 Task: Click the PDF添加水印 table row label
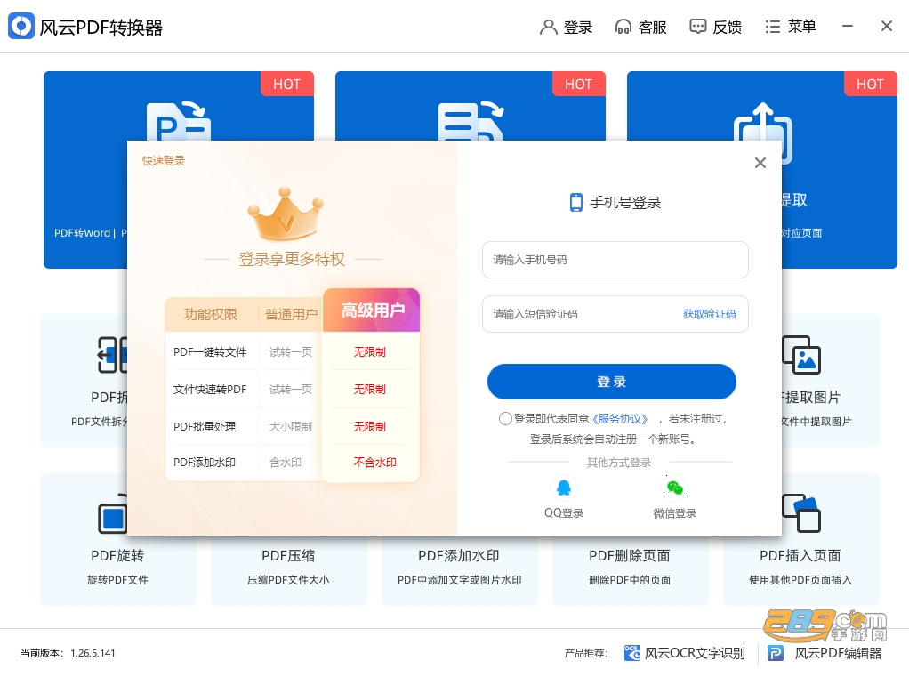pos(205,463)
